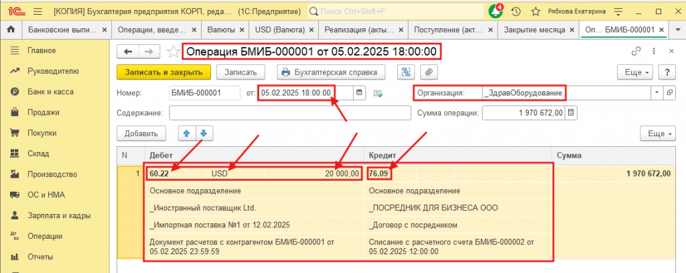Viewport: 686px width, 273px height.
Task: Open user profile Рябкова Екатерина
Action: coord(577,11)
